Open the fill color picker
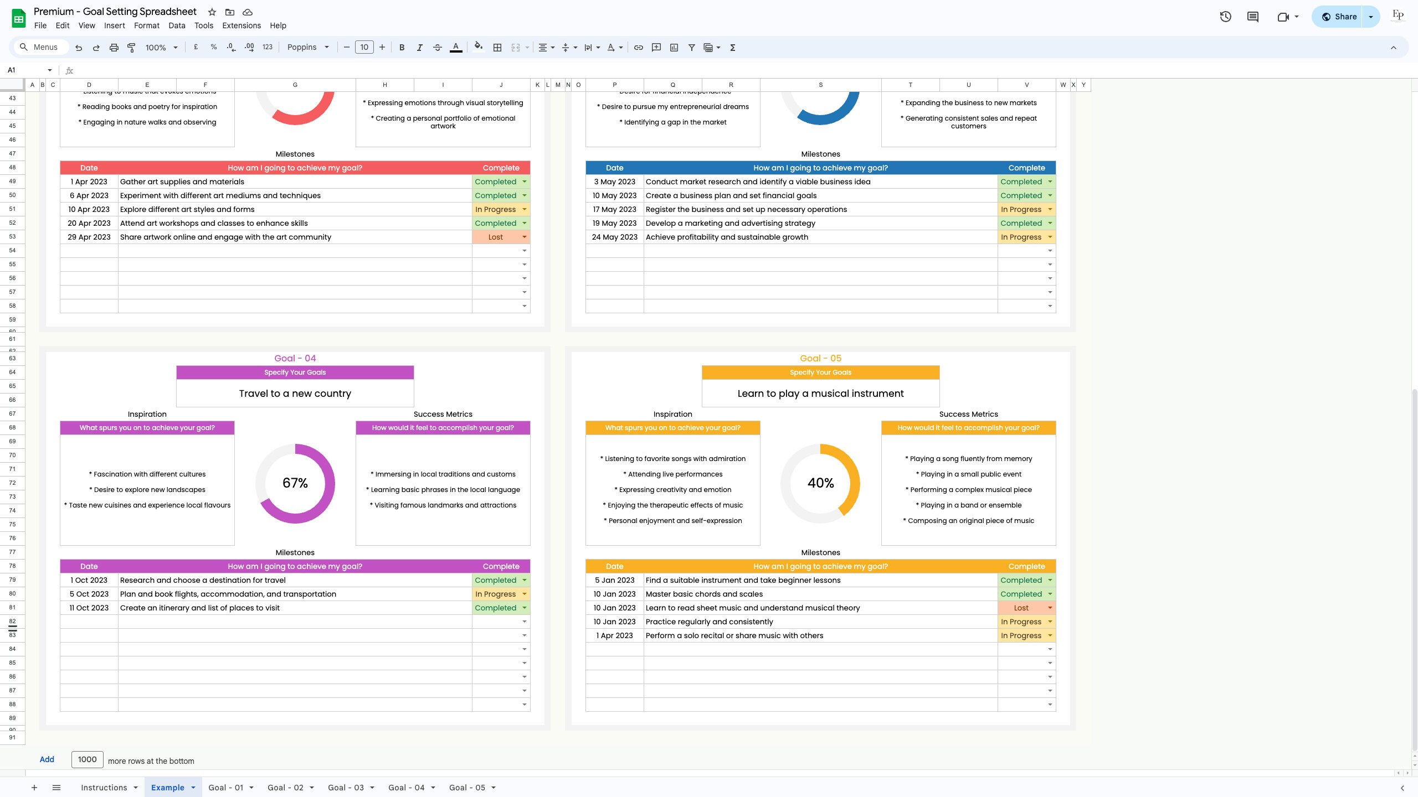 478,47
